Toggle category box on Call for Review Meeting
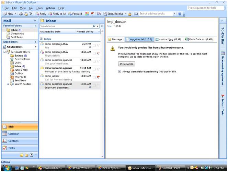Viewport: 228px width, 172px height. (94, 78)
